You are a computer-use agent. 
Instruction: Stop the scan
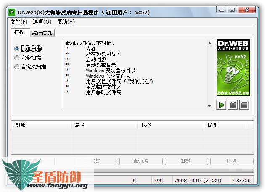point(244,105)
